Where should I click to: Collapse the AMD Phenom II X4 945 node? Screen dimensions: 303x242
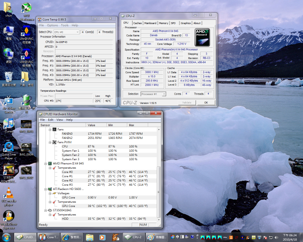pos(45,164)
